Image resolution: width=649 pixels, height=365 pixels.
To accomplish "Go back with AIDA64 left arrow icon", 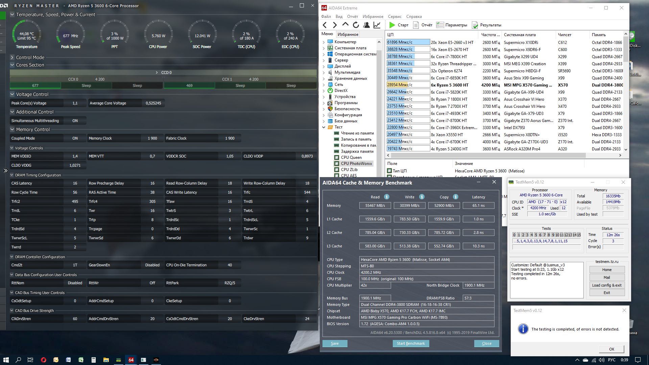I will 325,25.
